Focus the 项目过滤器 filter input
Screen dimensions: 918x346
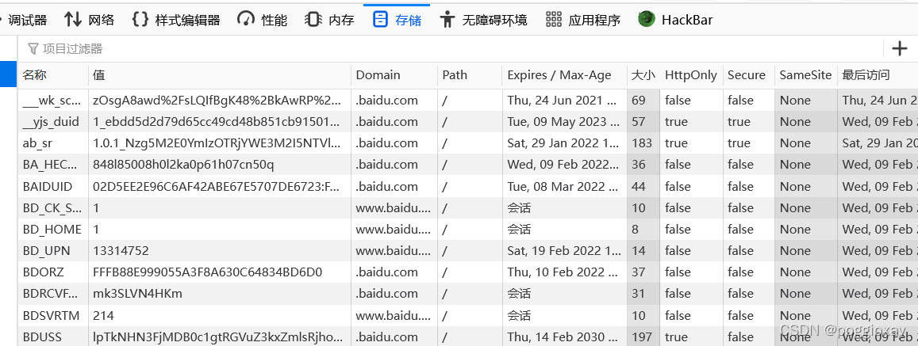(451, 48)
